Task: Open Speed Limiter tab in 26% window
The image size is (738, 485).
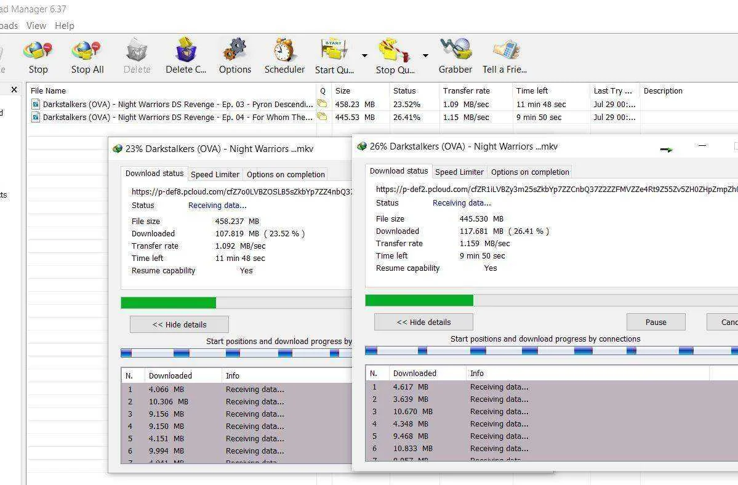Action: [459, 172]
